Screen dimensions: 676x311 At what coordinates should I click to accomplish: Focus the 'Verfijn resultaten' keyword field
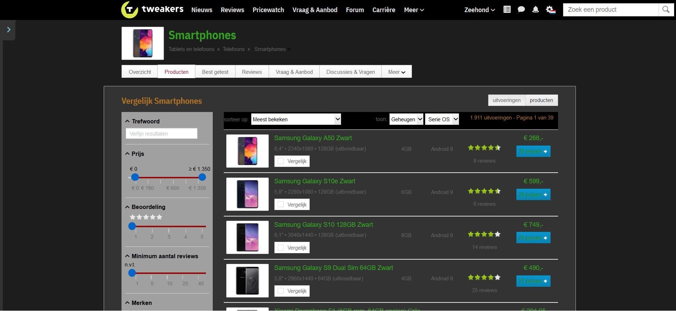pyautogui.click(x=161, y=133)
